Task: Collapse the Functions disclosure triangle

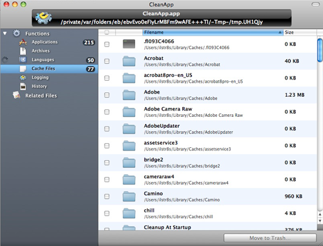Action: (5, 34)
